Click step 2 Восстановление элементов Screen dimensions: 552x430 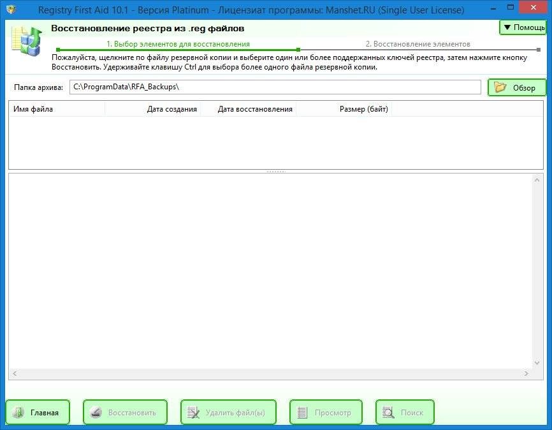pyautogui.click(x=418, y=44)
